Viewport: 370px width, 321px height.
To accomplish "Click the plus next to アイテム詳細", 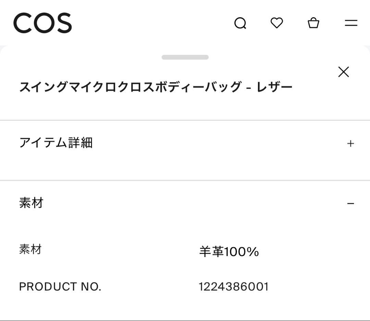I will click(350, 143).
